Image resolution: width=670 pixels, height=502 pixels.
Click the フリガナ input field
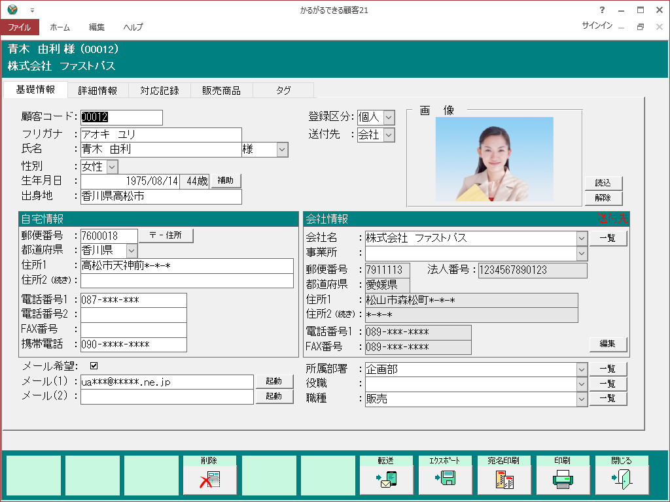[x=161, y=135]
